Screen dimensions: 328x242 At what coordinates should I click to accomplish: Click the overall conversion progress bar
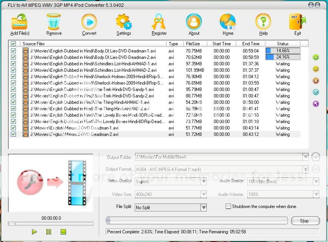(x=197, y=220)
